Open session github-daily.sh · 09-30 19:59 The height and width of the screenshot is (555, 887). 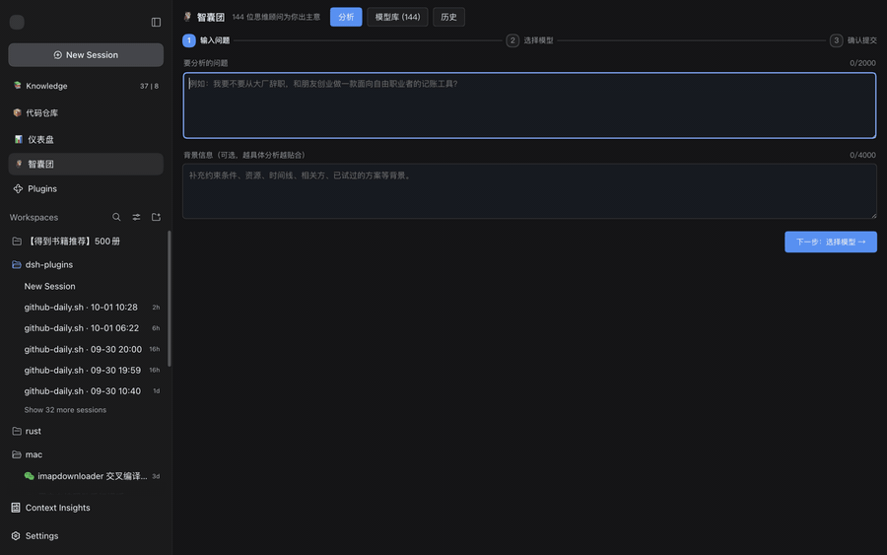click(x=86, y=370)
